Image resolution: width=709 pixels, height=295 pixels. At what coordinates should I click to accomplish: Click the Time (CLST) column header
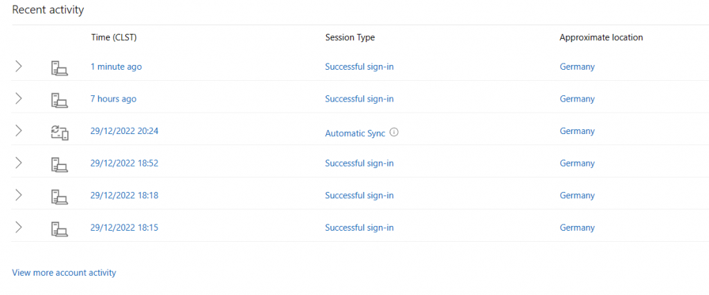[114, 37]
